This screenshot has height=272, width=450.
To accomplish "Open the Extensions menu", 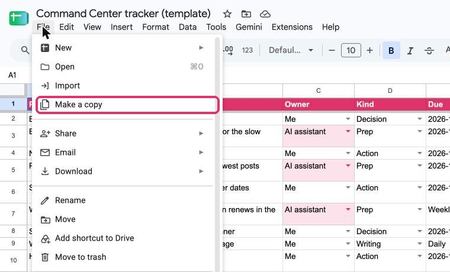I will pyautogui.click(x=292, y=27).
